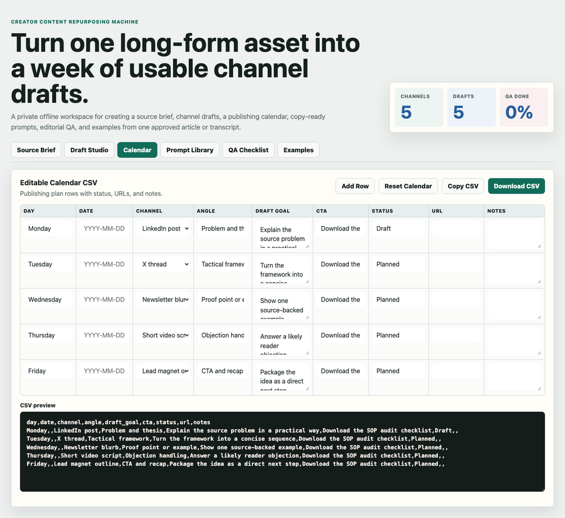565x518 pixels.
Task: Edit the 'Proof point or example' angle field
Action: tap(223, 300)
